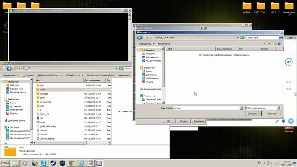Select the screenshots folder row

(x=73, y=102)
